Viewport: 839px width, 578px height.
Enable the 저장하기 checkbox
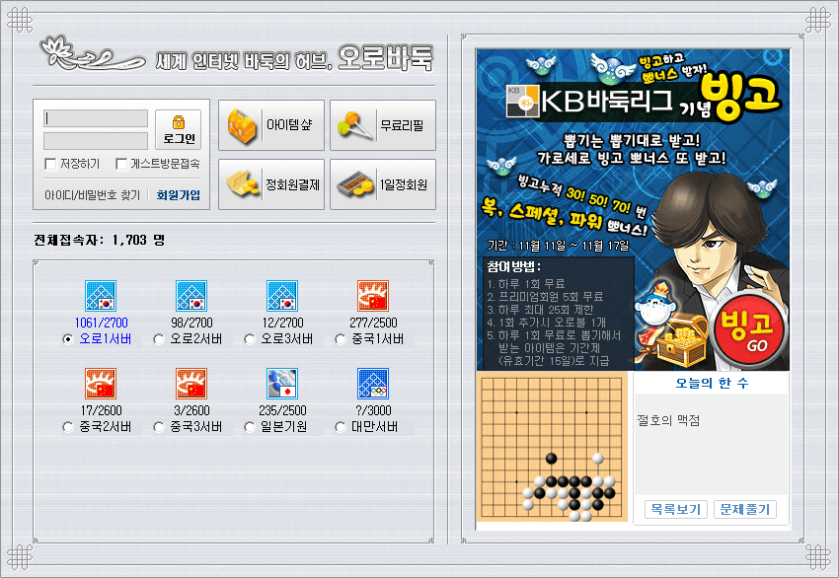click(50, 164)
